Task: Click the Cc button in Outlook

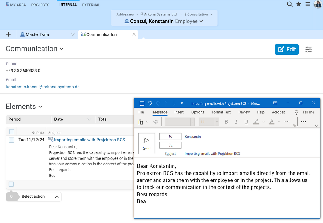Action: [x=170, y=145]
